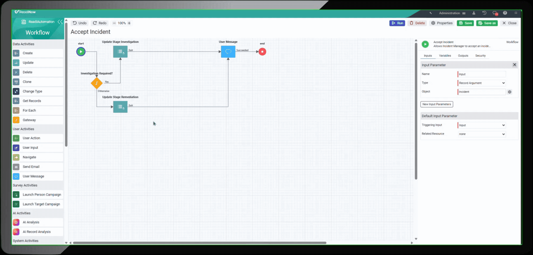Image resolution: width=533 pixels, height=255 pixels.
Task: Click the Investigation Required gateway diamond
Action: pos(96,83)
